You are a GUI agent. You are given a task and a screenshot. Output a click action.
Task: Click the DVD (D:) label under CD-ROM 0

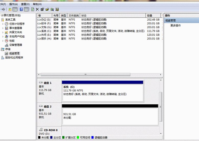44,134
